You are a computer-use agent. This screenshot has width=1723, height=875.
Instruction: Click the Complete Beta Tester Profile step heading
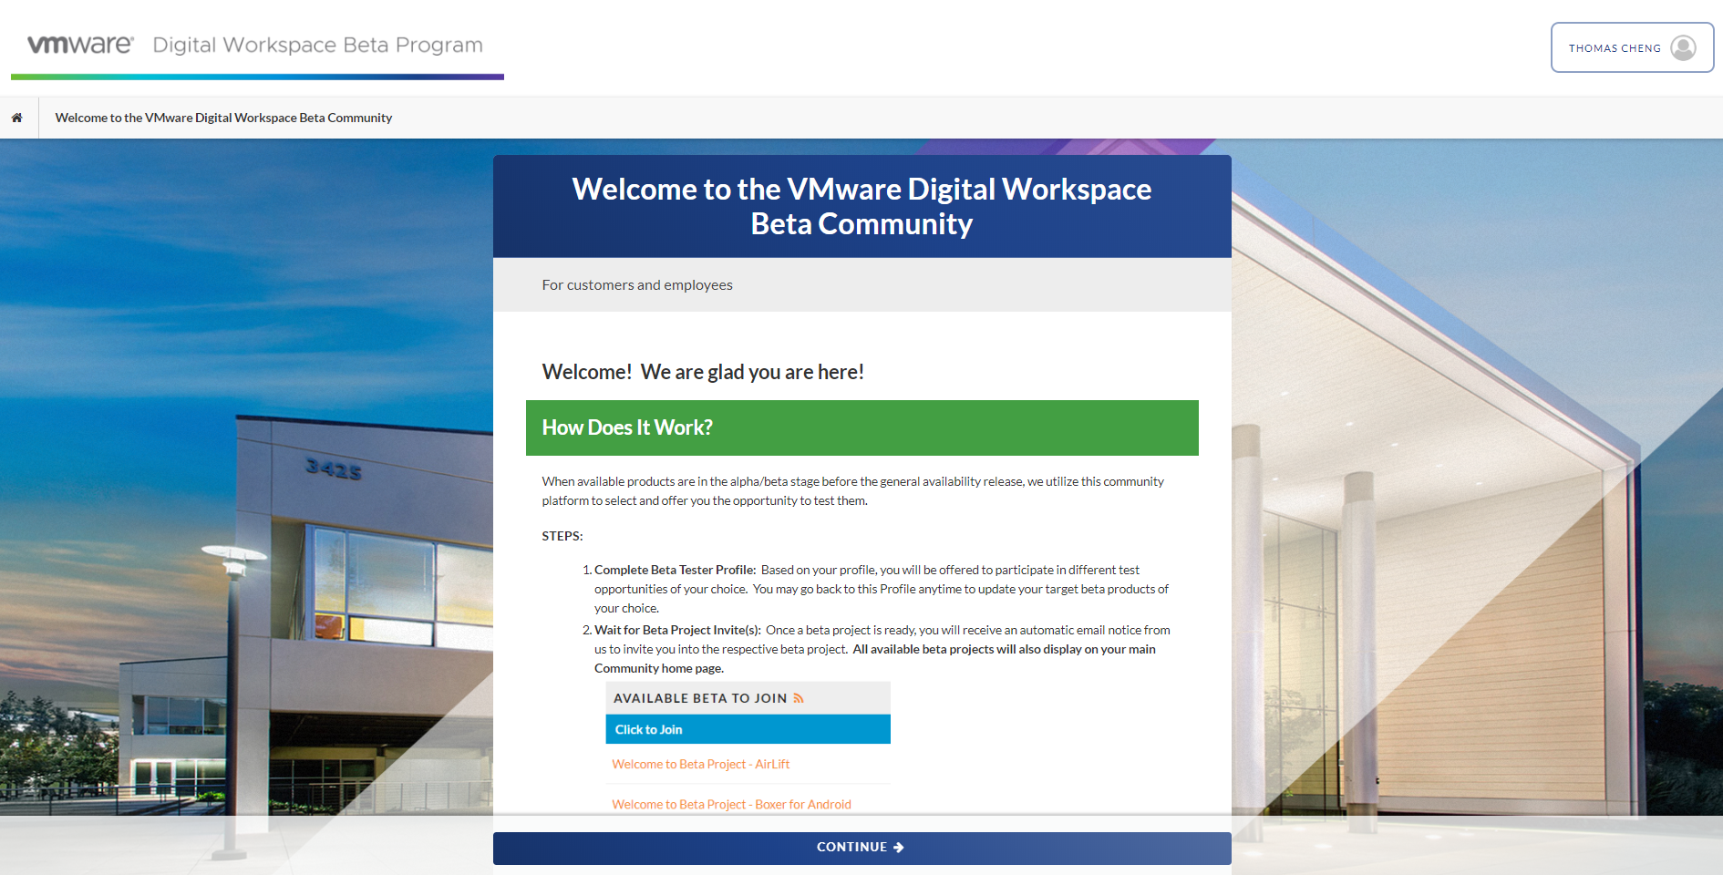click(x=675, y=570)
